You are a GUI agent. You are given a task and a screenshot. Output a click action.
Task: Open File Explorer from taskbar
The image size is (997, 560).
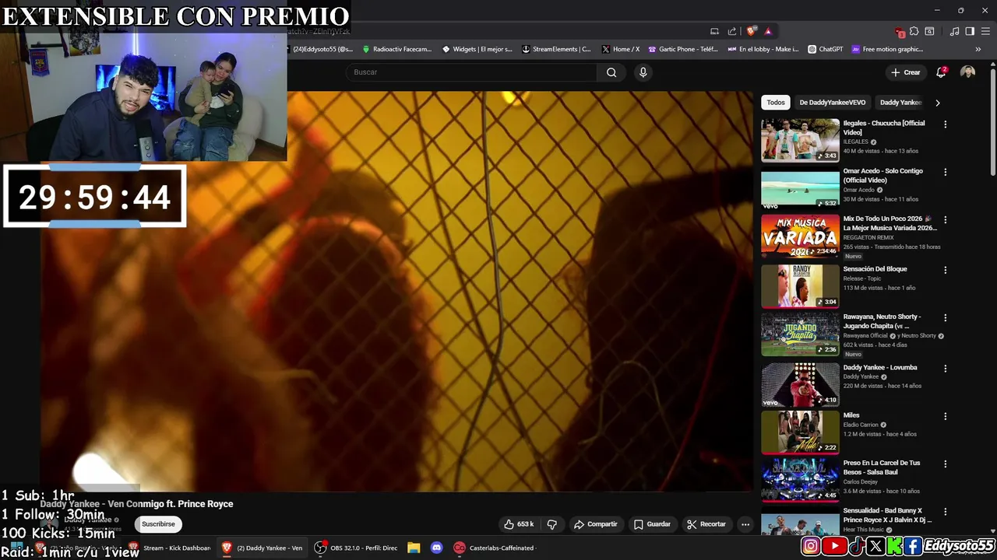414,548
